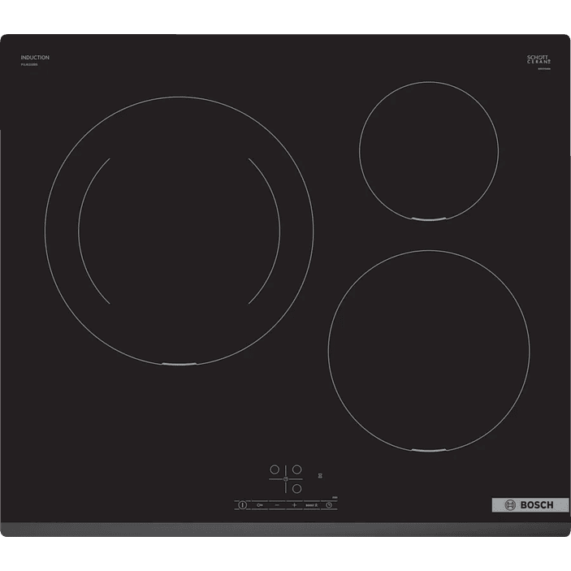Click the Bosch logo badge
The image size is (571, 571).
pyautogui.click(x=524, y=504)
